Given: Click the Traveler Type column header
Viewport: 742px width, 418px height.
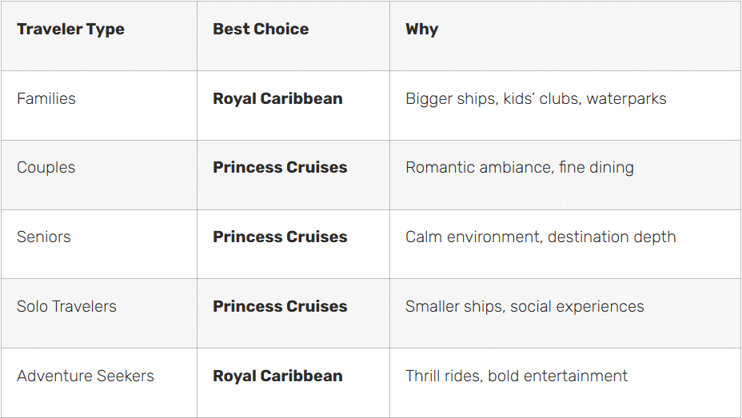Looking at the screenshot, I should pos(70,30).
